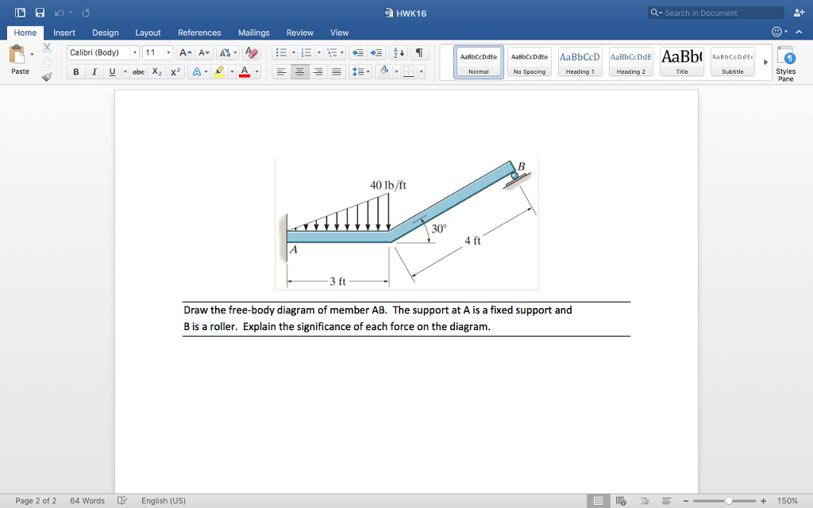This screenshot has height=508, width=813.
Task: Click the Clear Formatting eraser icon
Action: (252, 52)
